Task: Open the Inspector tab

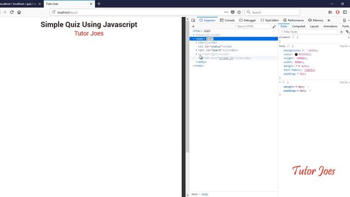Action: click(x=207, y=20)
